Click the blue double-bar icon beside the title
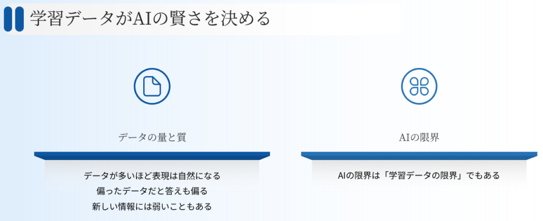This screenshot has width=543, height=221. 14,19
